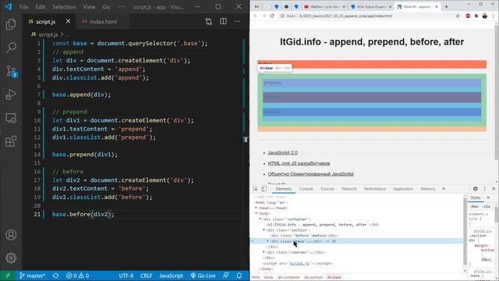Screen dimensions: 499x281
Task: Click the Synchronize Changes icon in status bar
Action: pos(55,276)
